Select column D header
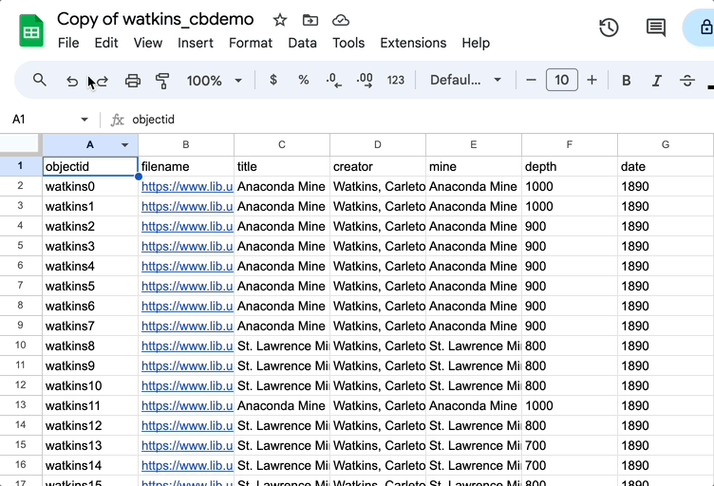714x486 pixels. point(378,144)
